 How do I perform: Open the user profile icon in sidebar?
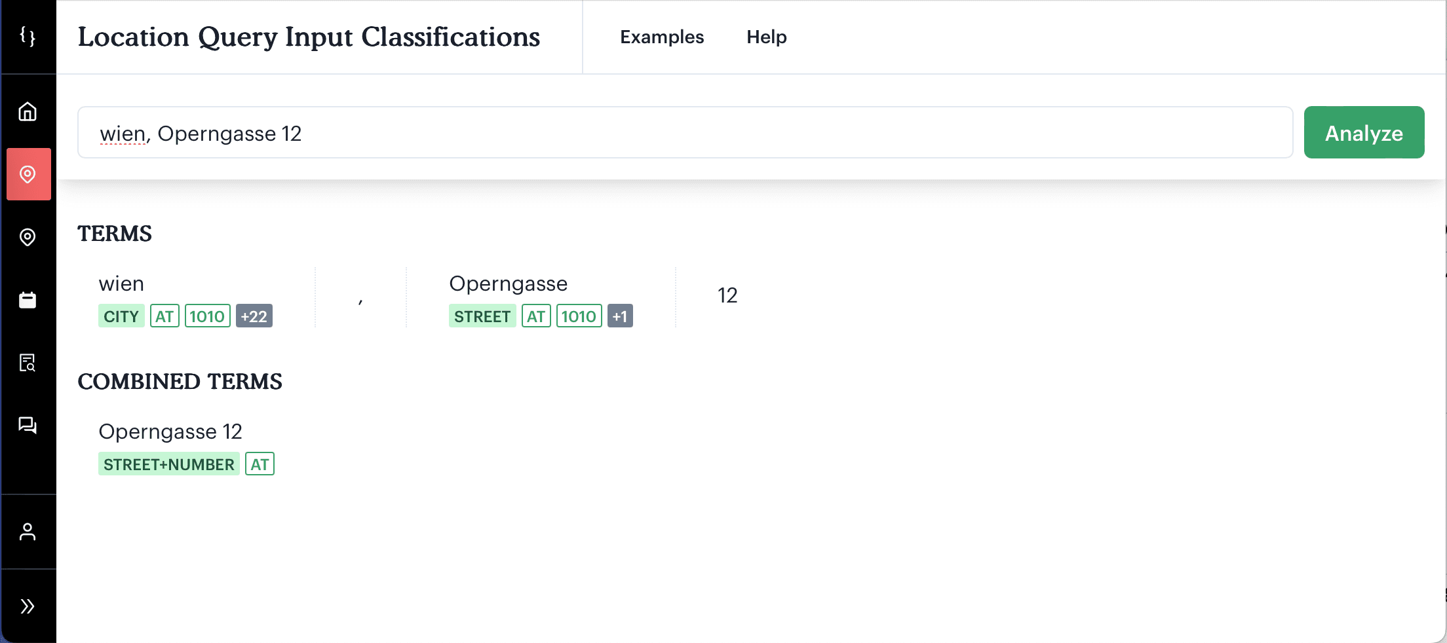coord(28,532)
